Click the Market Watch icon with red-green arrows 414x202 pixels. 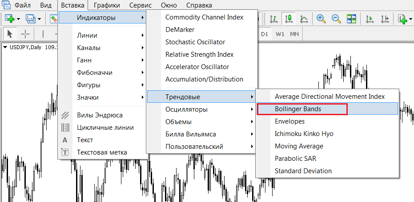(54, 19)
